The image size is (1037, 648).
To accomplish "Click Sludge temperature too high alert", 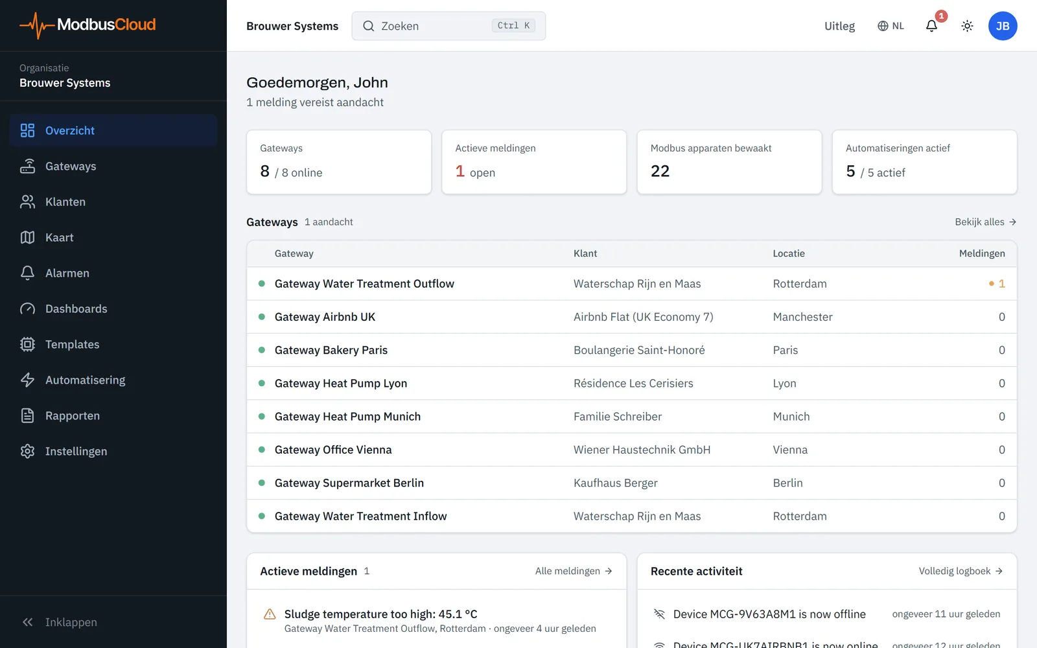I will click(x=436, y=620).
